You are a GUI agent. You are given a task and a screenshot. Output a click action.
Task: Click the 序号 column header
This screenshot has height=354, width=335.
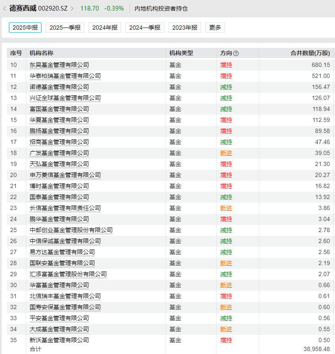point(16,53)
